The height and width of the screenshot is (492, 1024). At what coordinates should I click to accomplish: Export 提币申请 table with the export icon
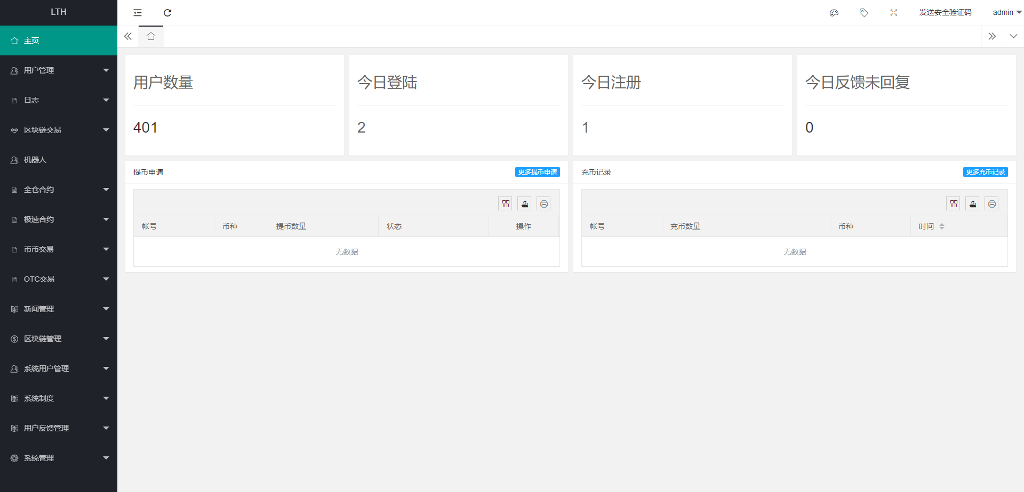tap(525, 204)
